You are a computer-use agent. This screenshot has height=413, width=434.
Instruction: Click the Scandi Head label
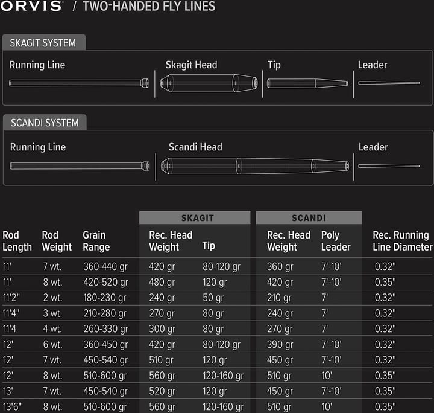click(195, 147)
